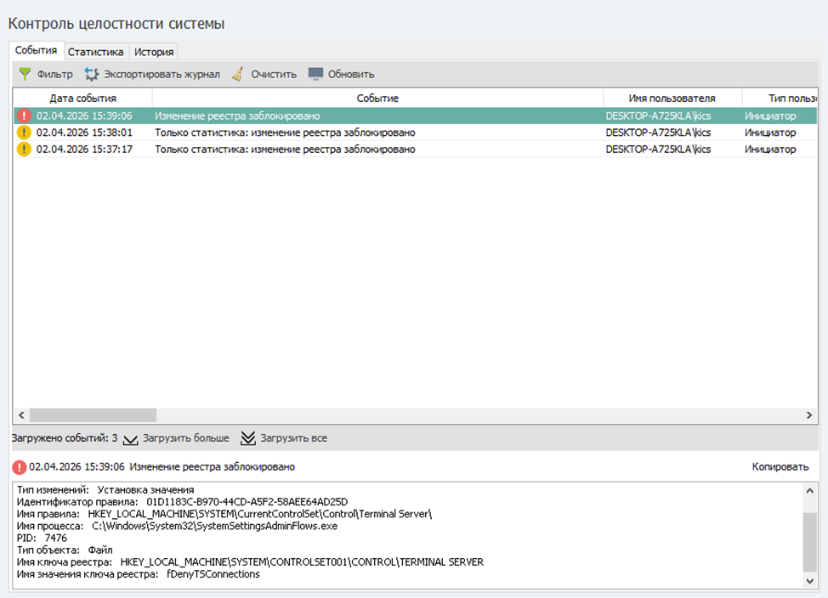Select the События tab

pyautogui.click(x=37, y=51)
